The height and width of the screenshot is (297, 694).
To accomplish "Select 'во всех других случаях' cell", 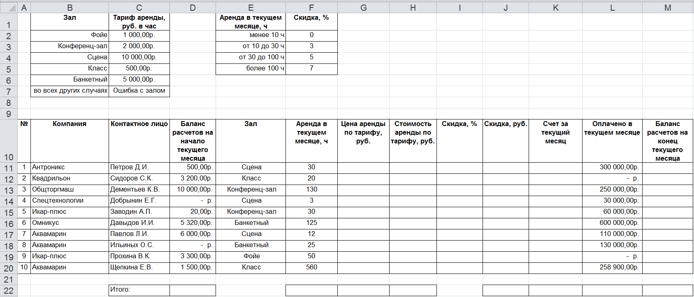I will pyautogui.click(x=70, y=91).
